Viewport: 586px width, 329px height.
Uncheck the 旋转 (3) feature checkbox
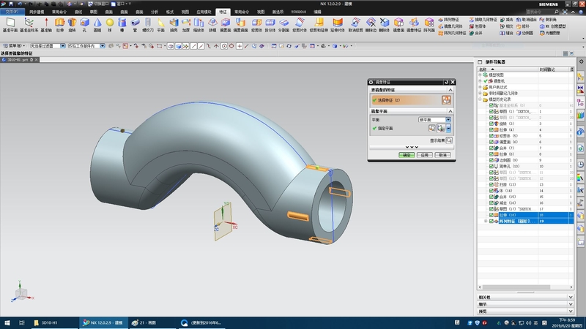(x=492, y=124)
